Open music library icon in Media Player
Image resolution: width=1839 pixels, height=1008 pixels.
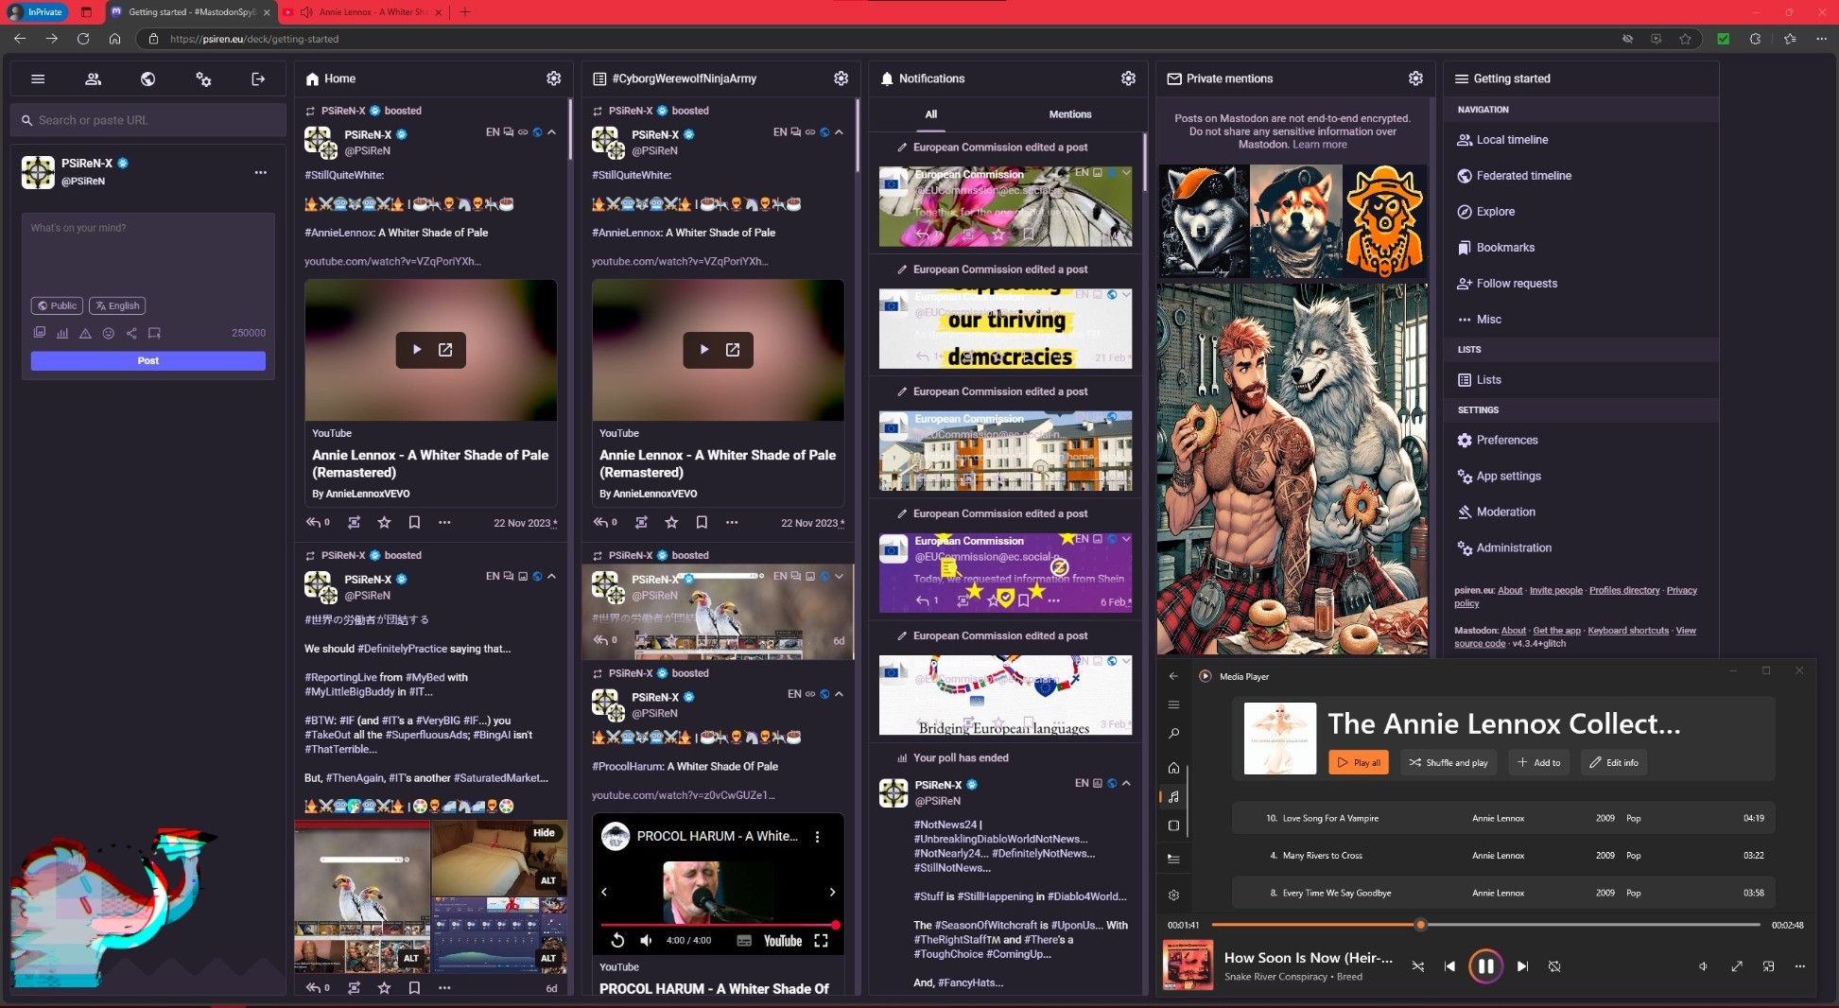[x=1173, y=797]
